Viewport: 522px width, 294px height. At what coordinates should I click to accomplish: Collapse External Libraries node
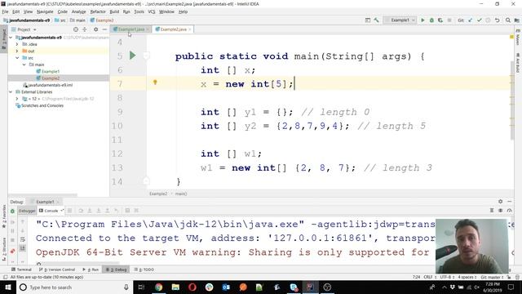[x=11, y=92]
